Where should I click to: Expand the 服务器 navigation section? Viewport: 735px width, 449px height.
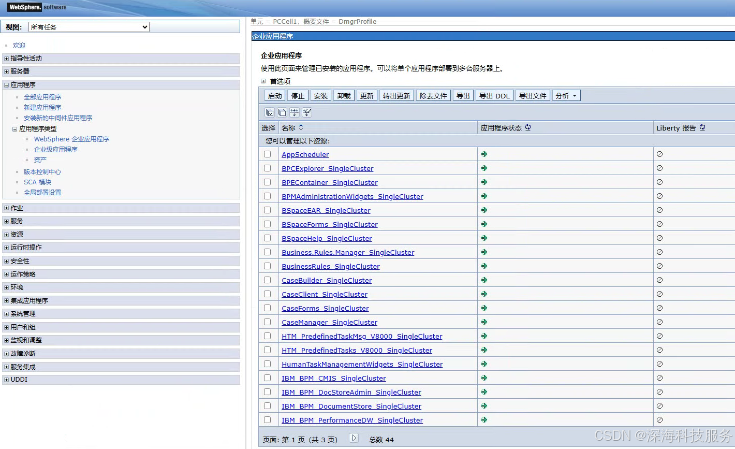pyautogui.click(x=6, y=71)
